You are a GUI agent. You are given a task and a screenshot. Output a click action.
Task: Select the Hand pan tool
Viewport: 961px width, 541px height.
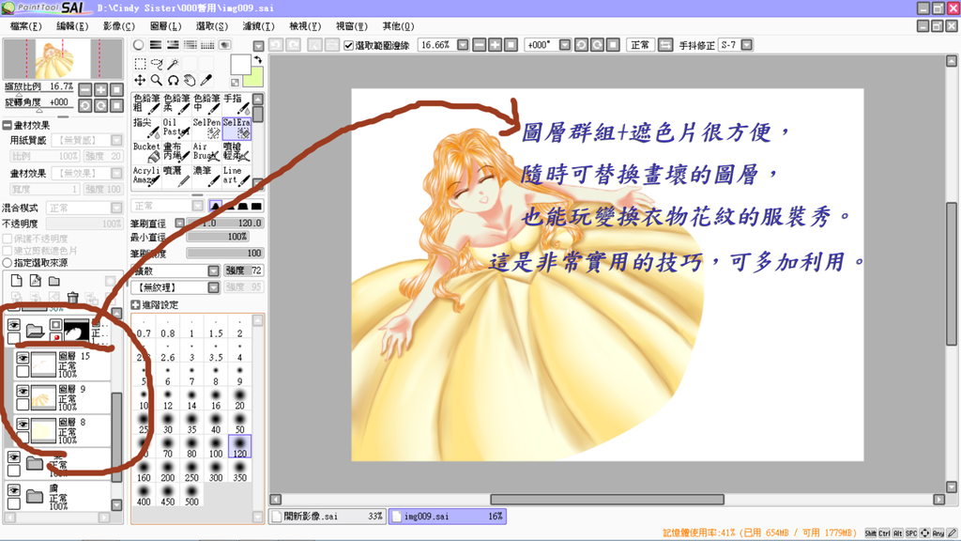click(x=190, y=81)
